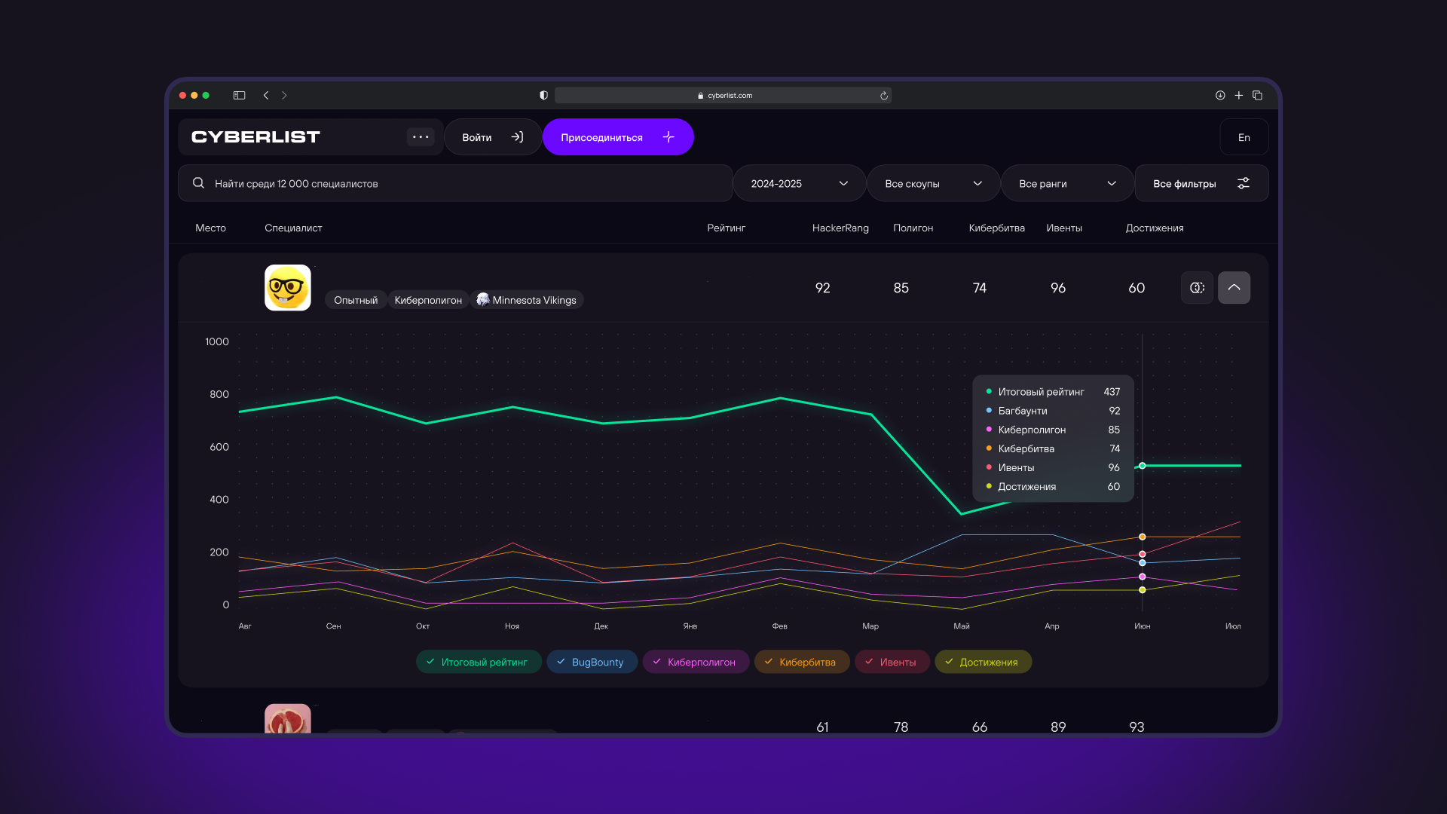
Task: Open the 2024-2025 season dropdown
Action: 798,184
